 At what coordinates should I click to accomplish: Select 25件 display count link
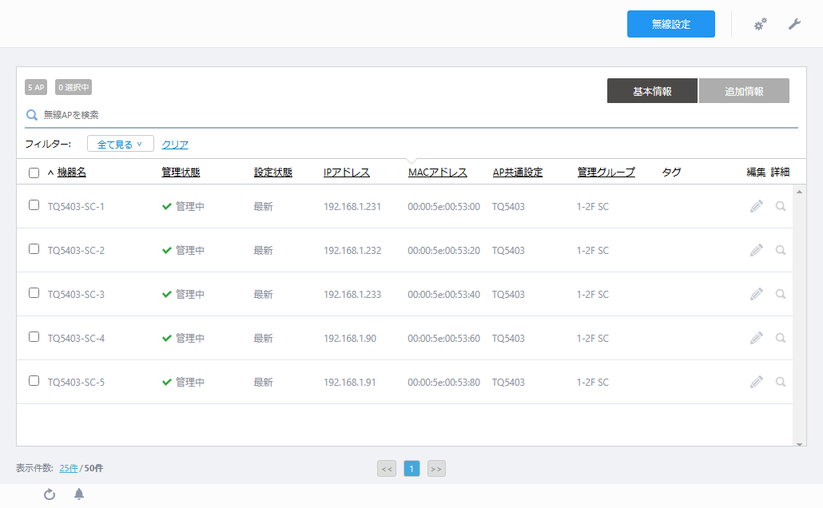pyautogui.click(x=68, y=468)
